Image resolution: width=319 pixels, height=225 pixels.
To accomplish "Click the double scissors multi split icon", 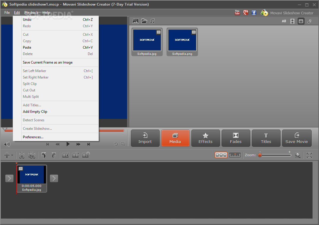I will pyautogui.click(x=32, y=155).
